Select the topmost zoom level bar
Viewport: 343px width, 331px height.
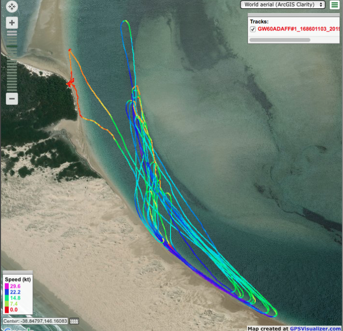pos(12,32)
